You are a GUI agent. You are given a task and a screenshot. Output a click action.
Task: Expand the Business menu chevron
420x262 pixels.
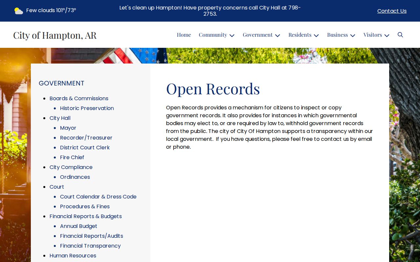(353, 35)
